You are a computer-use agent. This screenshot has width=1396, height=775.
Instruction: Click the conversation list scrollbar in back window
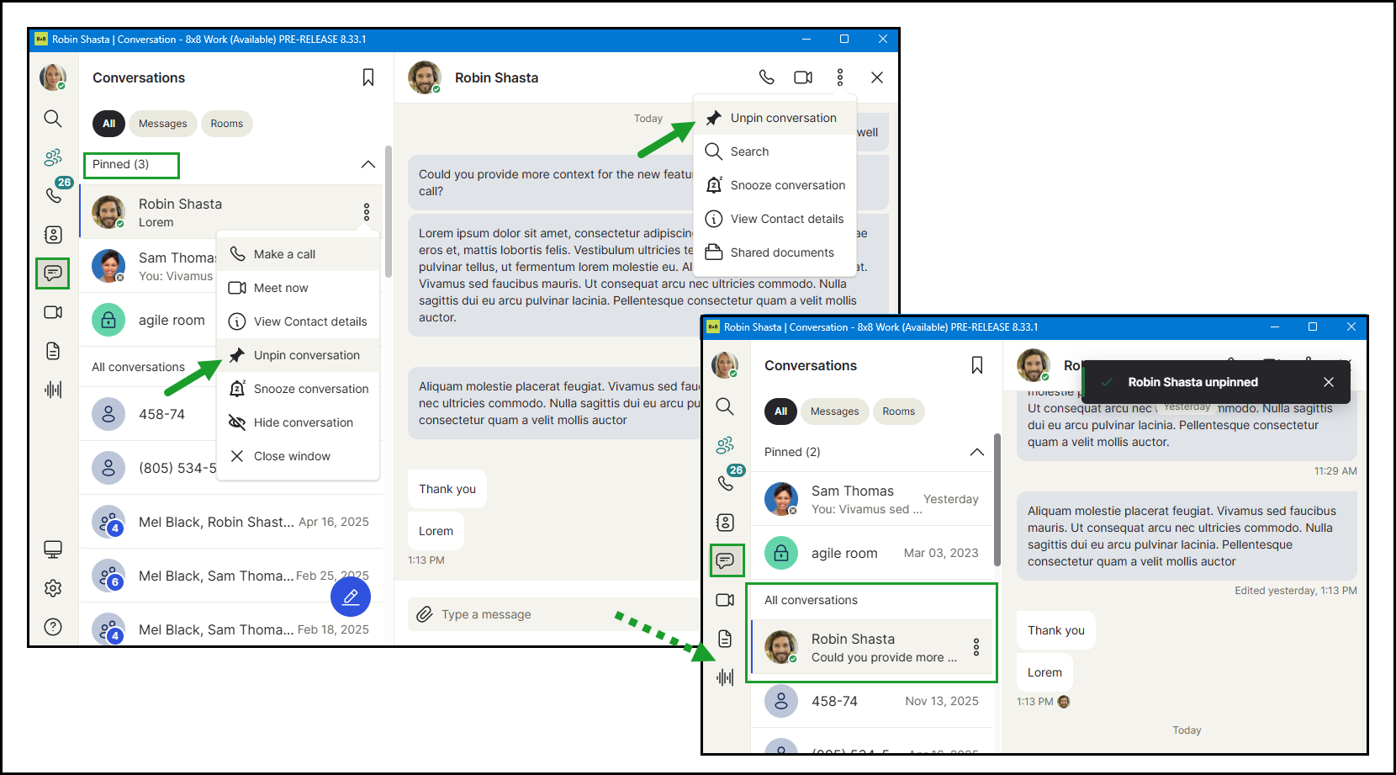coord(388,211)
